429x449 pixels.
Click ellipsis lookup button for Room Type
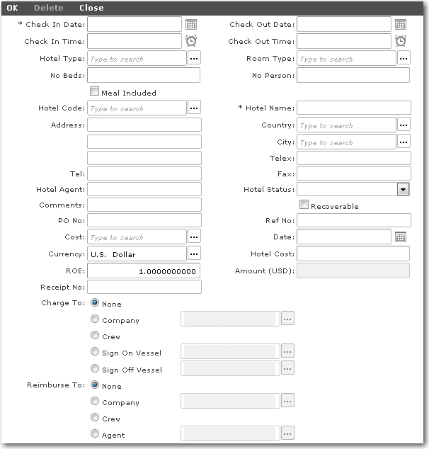[404, 59]
